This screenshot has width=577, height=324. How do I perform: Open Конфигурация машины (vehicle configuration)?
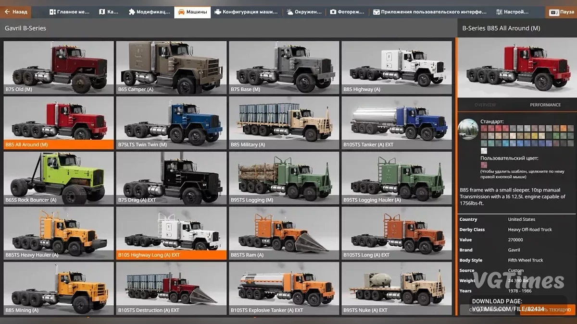point(246,12)
